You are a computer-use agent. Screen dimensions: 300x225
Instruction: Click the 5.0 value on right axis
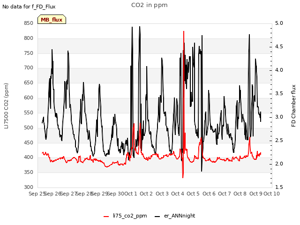(279, 23)
